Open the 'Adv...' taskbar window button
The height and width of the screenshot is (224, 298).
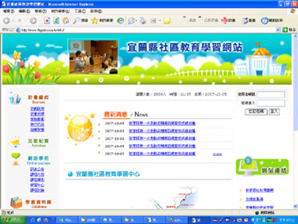pyautogui.click(x=176, y=220)
